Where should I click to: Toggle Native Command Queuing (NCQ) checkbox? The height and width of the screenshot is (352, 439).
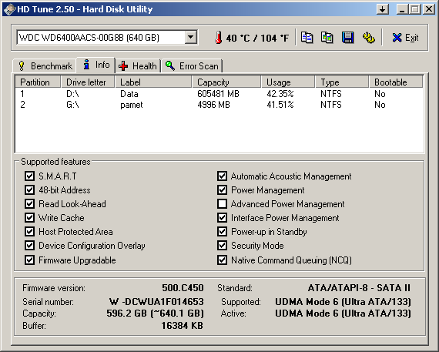[222, 260]
